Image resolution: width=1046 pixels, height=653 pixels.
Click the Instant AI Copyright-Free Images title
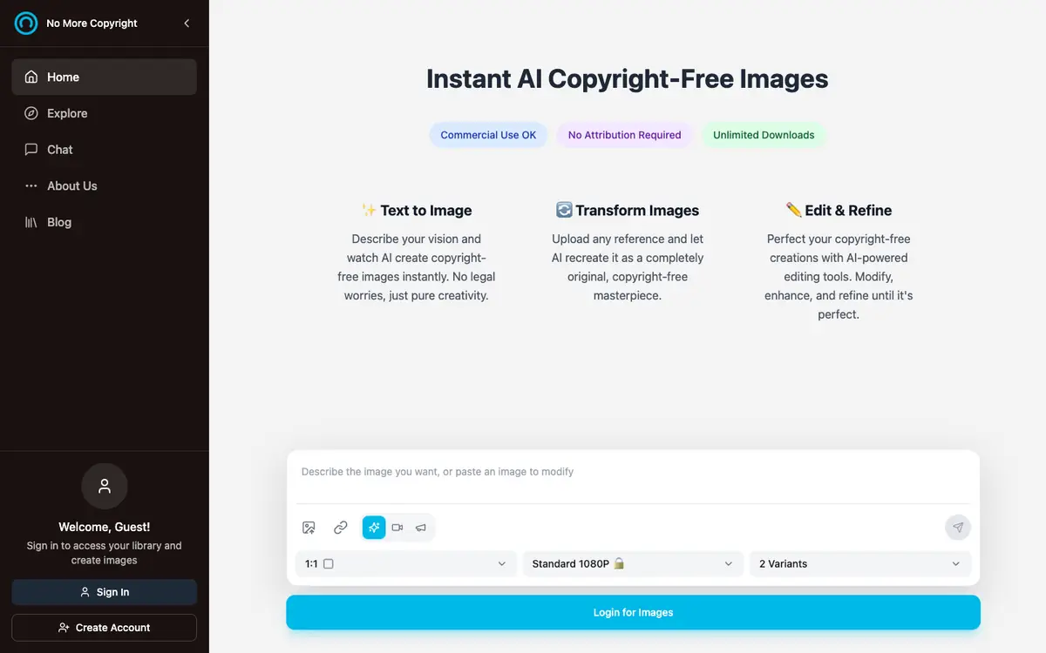(x=628, y=79)
